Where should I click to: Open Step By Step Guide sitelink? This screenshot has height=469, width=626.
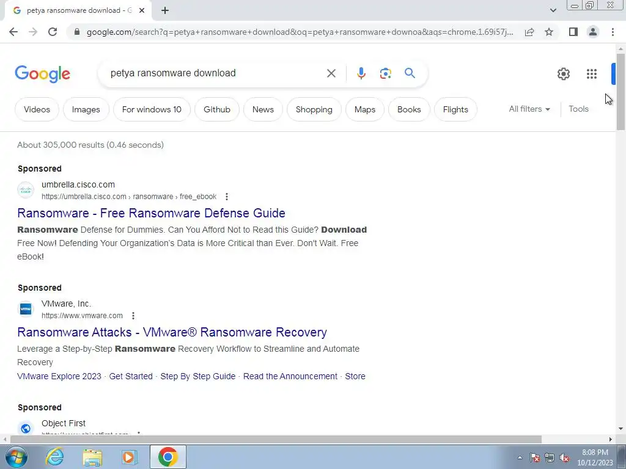click(x=197, y=376)
